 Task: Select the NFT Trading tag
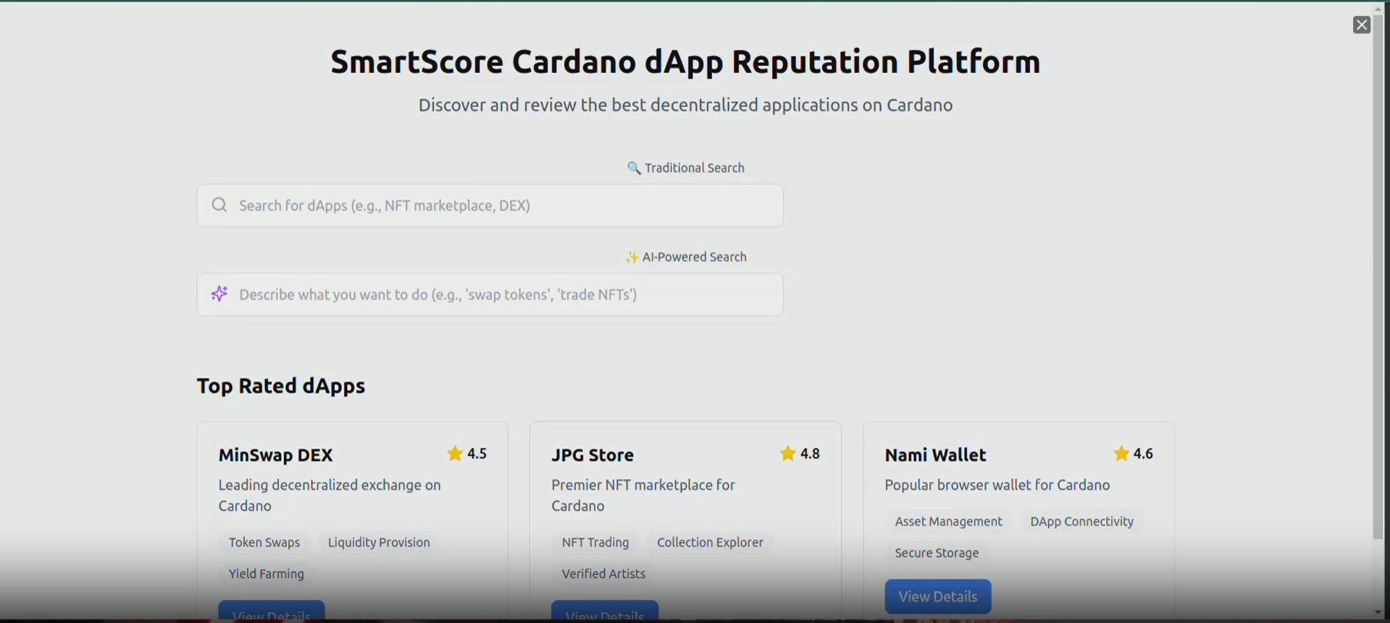(595, 543)
